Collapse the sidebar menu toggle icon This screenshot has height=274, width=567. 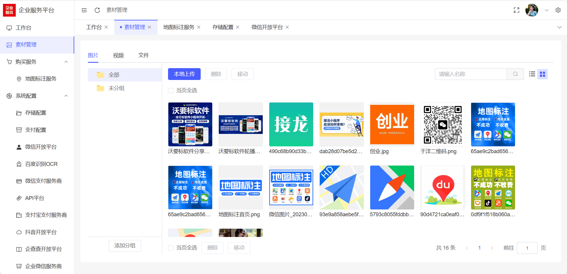pos(84,10)
